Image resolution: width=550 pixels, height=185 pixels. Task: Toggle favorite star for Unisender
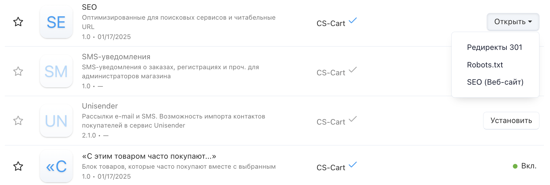[18, 121]
